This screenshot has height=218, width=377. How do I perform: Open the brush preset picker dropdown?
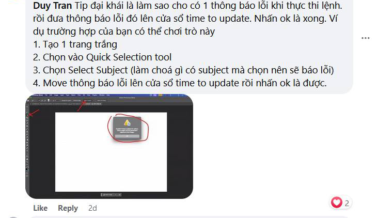point(49,101)
